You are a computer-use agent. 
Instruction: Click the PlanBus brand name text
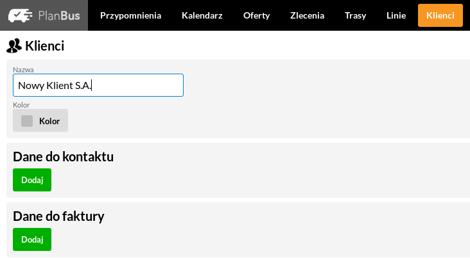pos(59,15)
